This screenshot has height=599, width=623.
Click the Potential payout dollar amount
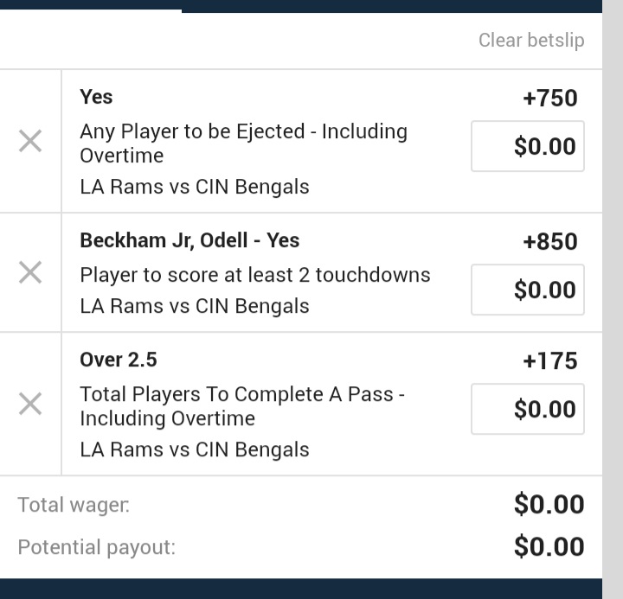(x=549, y=546)
